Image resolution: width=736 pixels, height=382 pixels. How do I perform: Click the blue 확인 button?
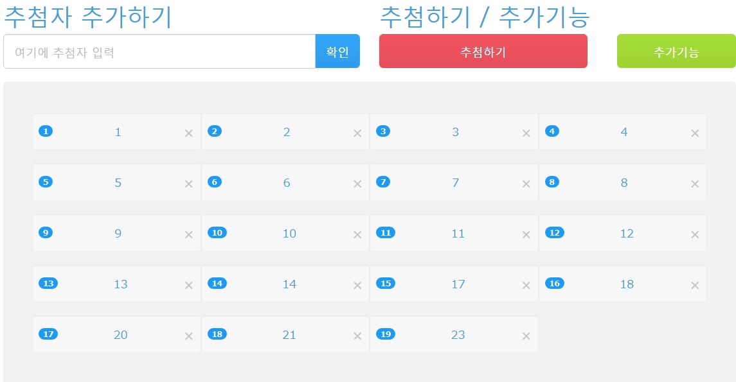pyautogui.click(x=337, y=51)
